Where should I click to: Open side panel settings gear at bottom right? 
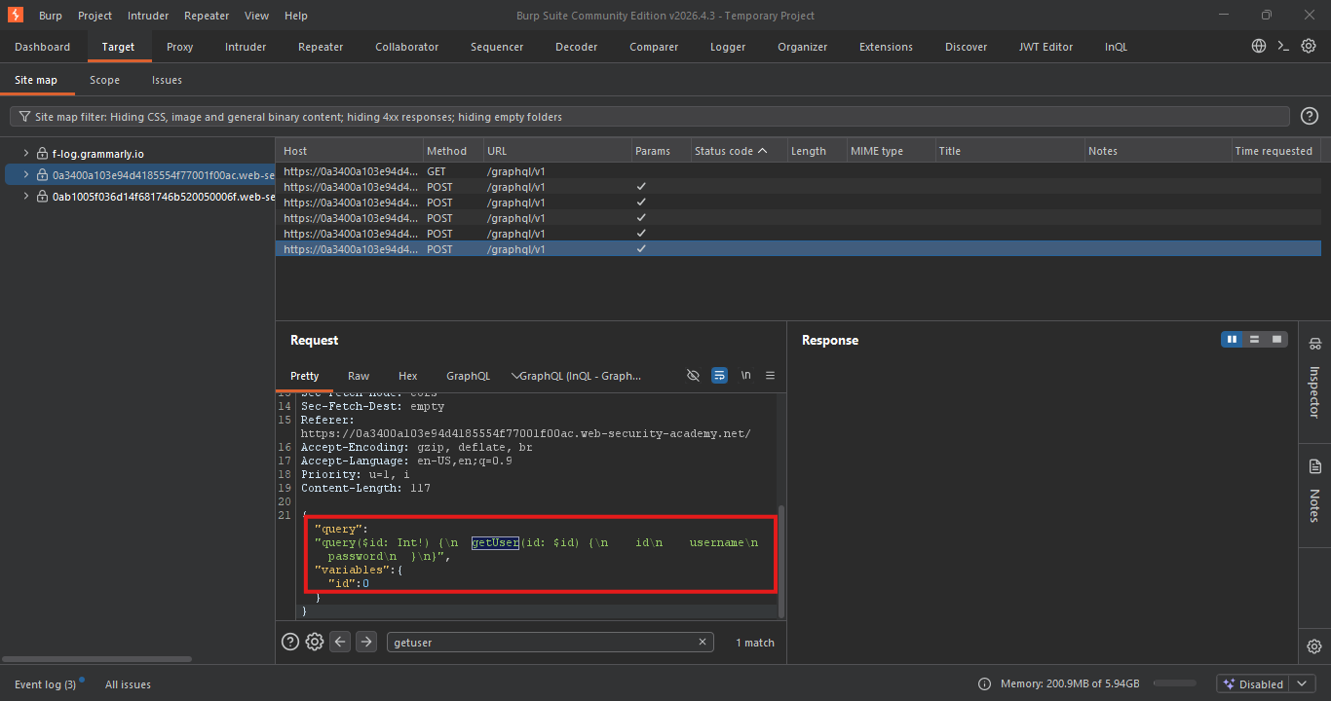tap(1314, 646)
